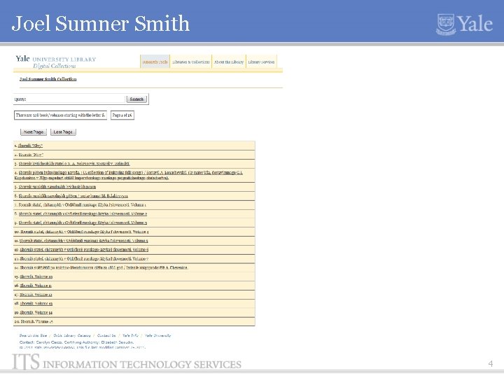Click the Yale University footer link
Screen dimensions: 504x378
pyautogui.click(x=157, y=335)
